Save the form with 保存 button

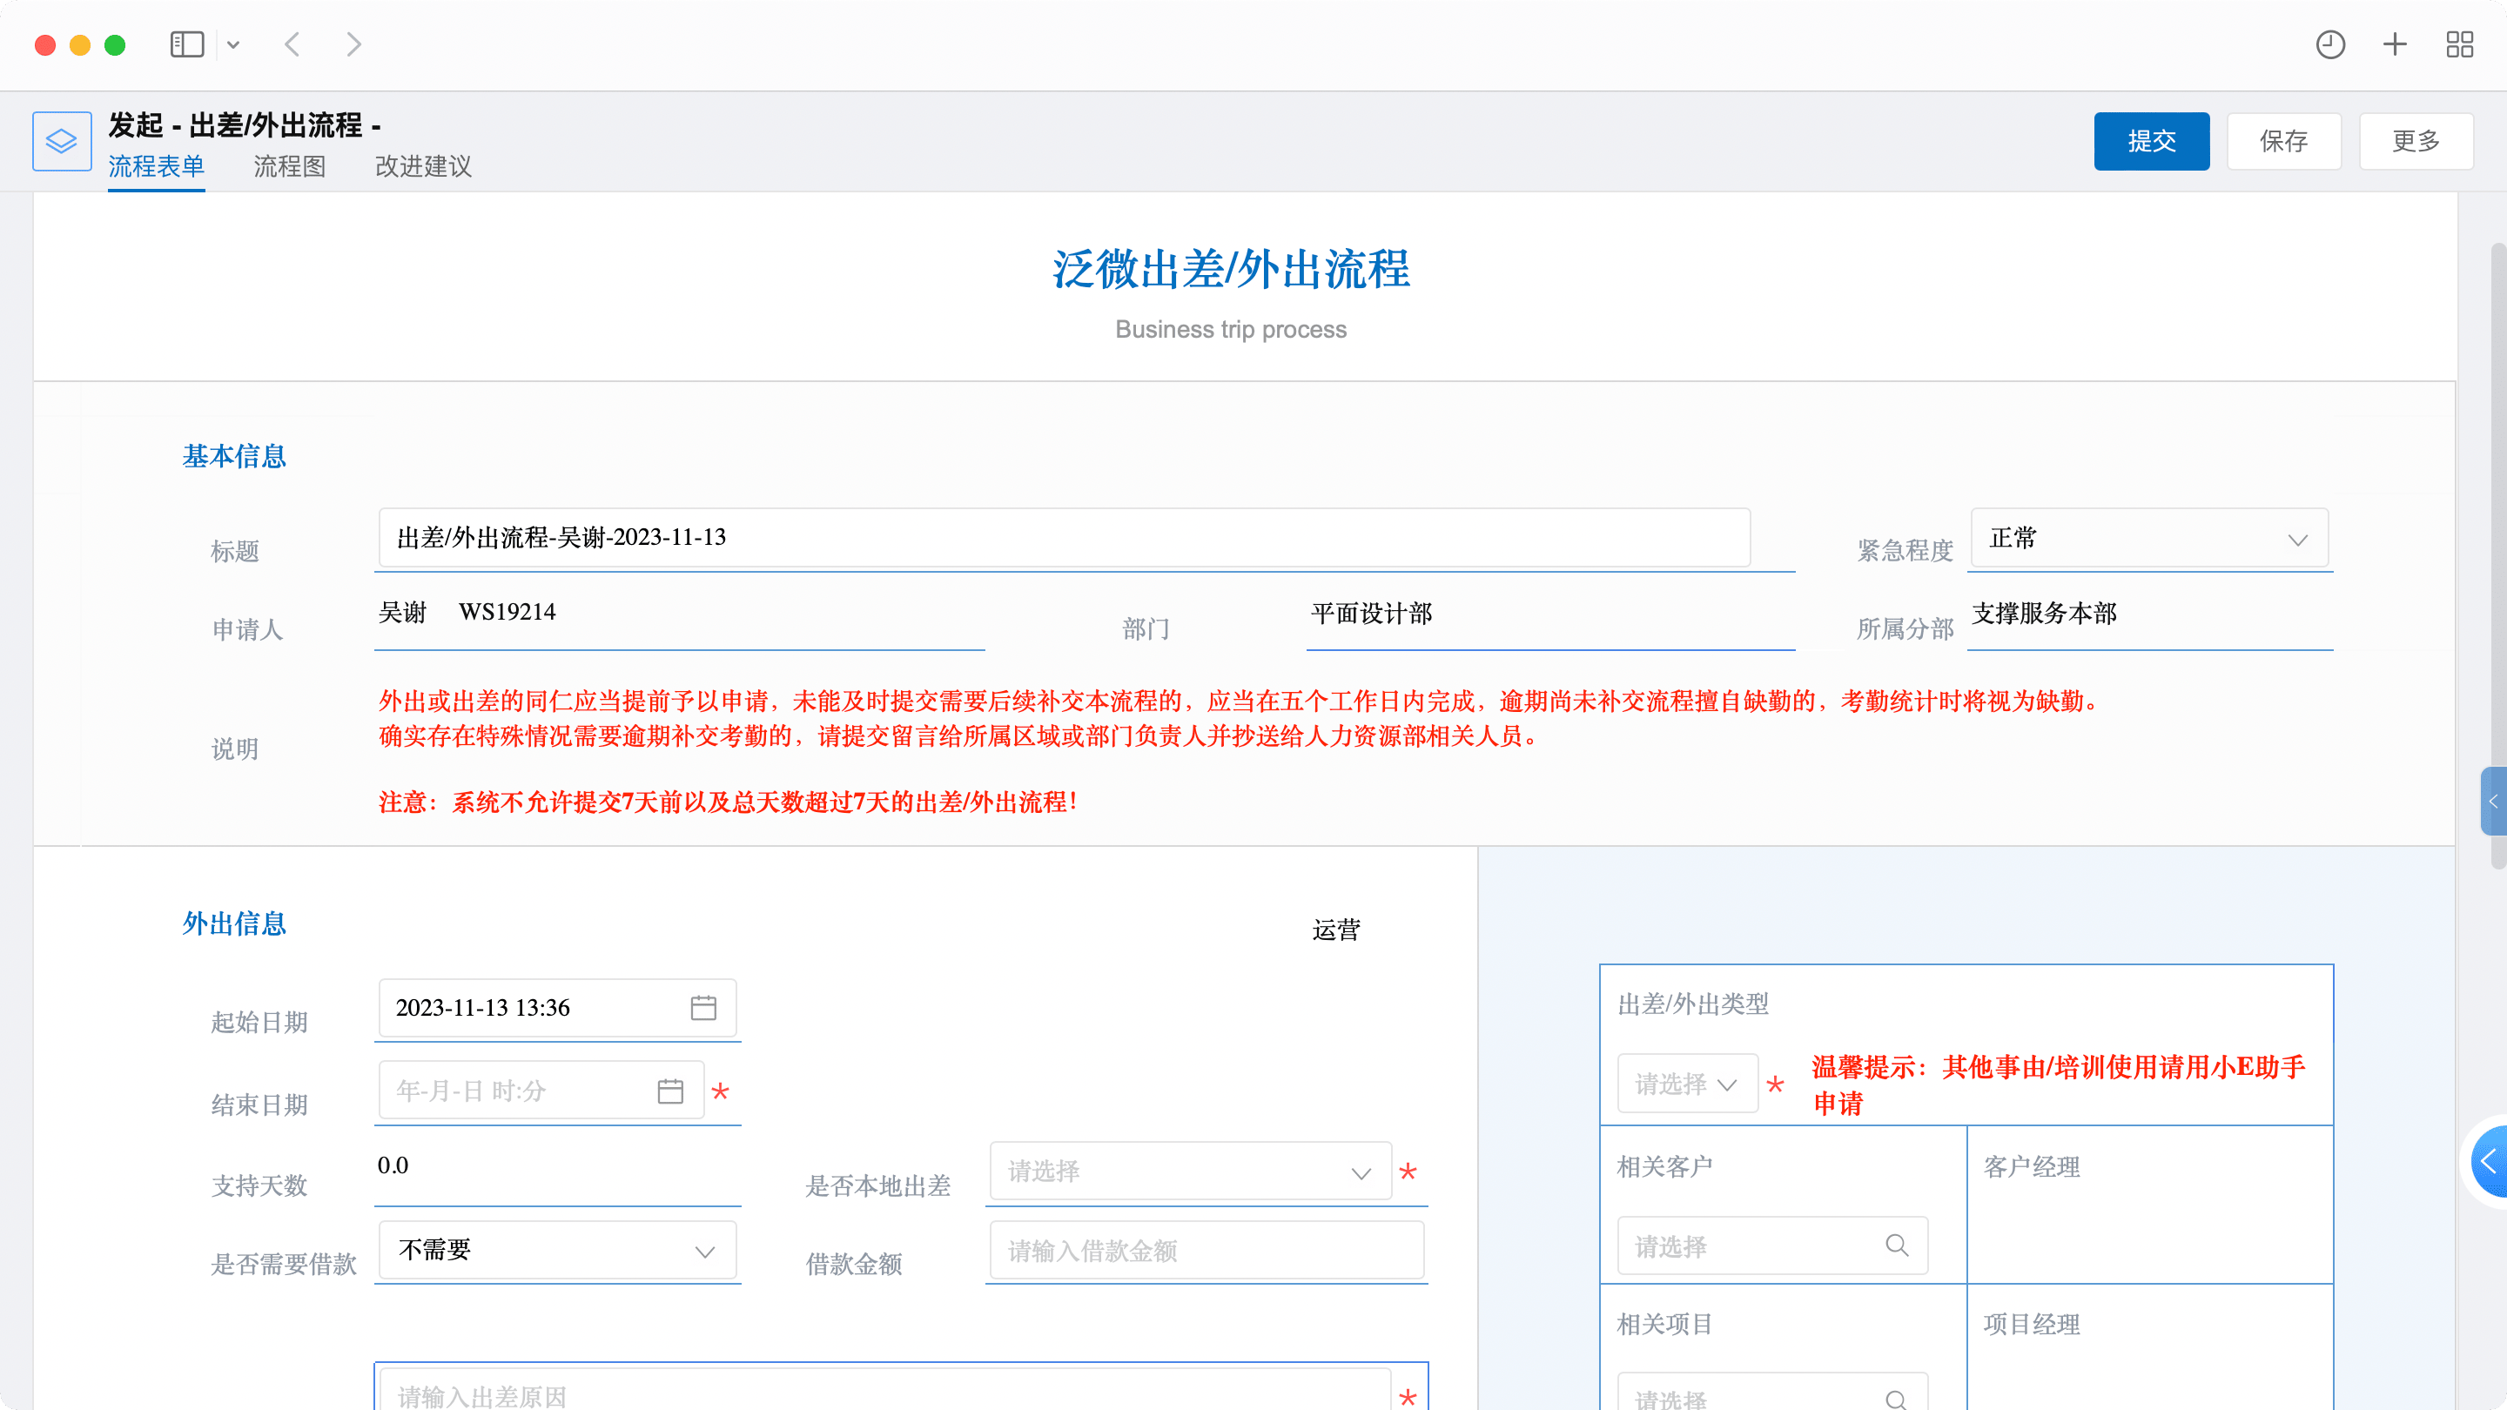point(2284,141)
